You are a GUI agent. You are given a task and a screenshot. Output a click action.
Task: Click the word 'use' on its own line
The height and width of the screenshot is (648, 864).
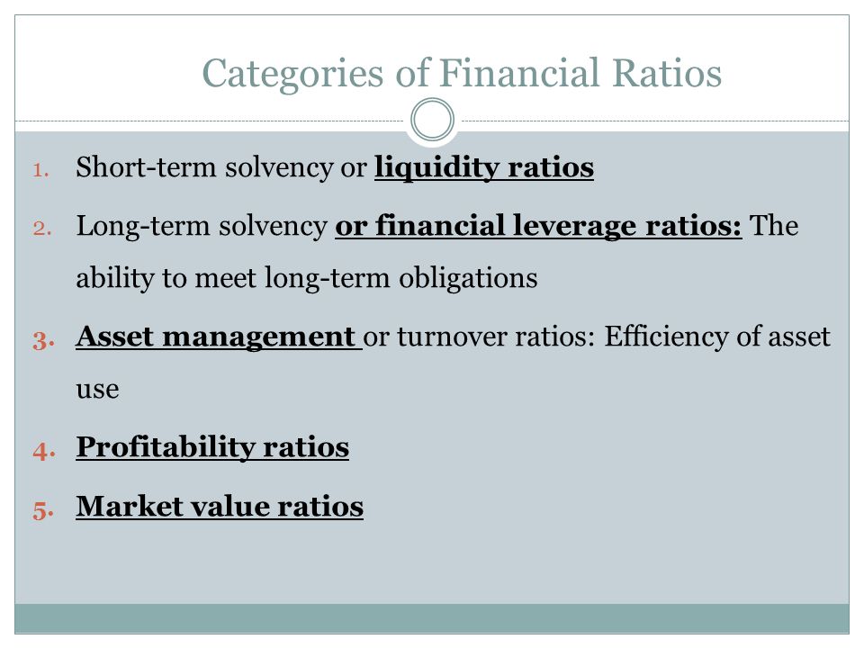97,390
